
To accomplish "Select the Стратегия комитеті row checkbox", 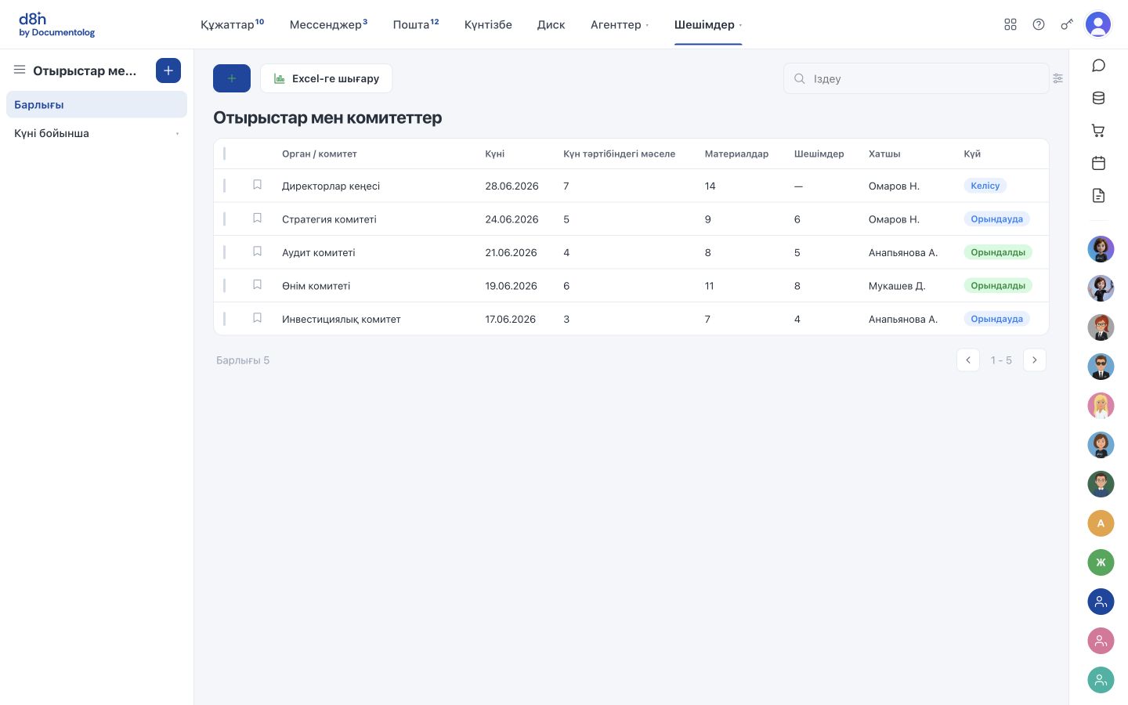I will 225,219.
